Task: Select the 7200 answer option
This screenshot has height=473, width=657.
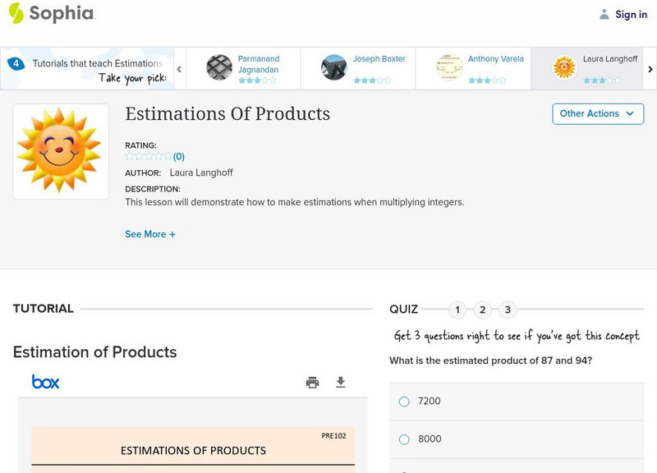Action: pos(403,402)
